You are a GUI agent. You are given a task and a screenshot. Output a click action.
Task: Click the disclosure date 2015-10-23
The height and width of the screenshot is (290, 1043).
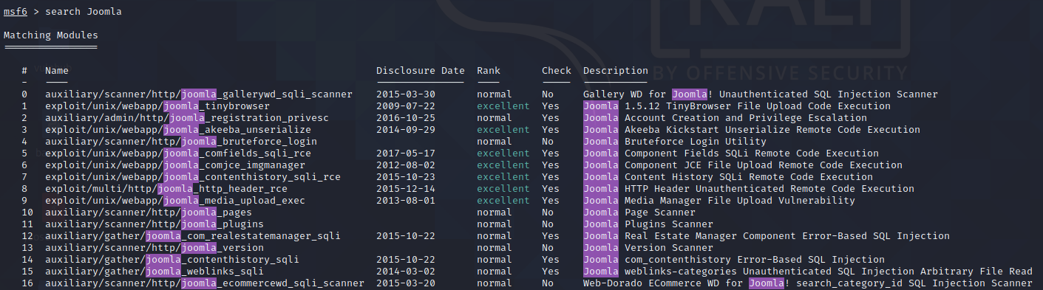(406, 177)
